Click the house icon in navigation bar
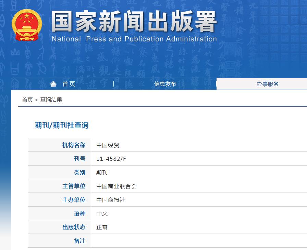This screenshot has width=307, height=250. click(53, 84)
